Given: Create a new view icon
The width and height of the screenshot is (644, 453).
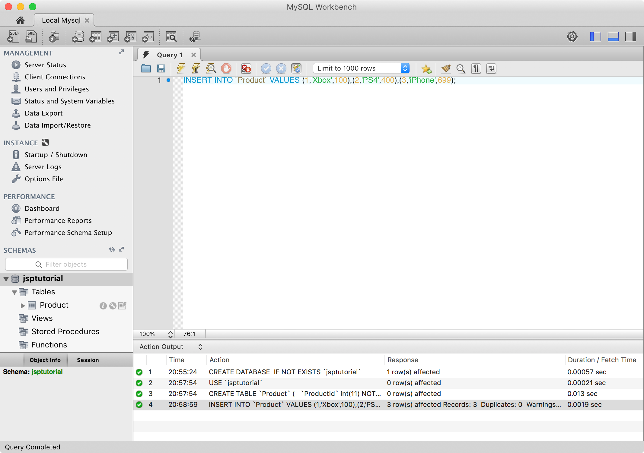Looking at the screenshot, I should pyautogui.click(x=113, y=36).
